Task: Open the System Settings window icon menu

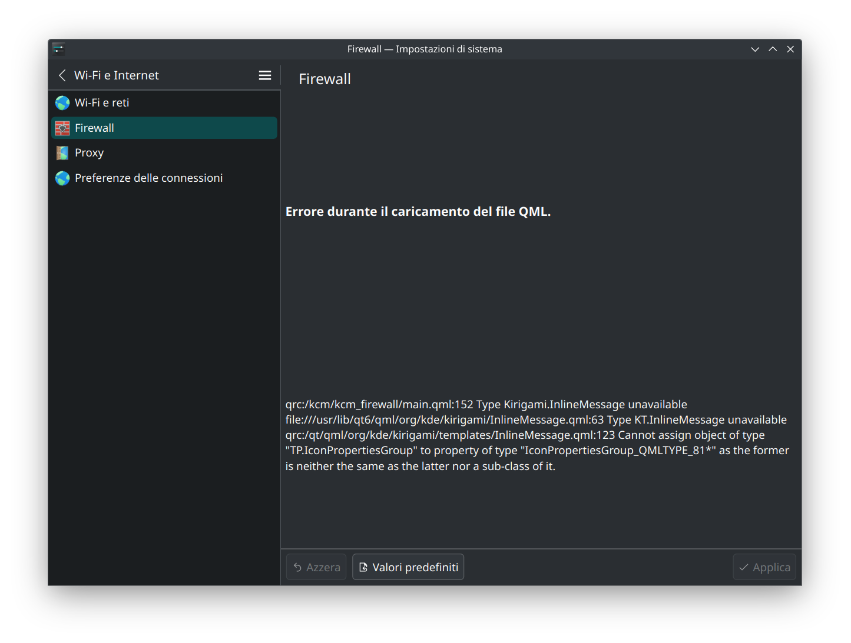Action: pos(58,49)
